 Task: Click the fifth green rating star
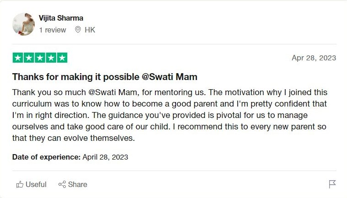click(x=62, y=58)
